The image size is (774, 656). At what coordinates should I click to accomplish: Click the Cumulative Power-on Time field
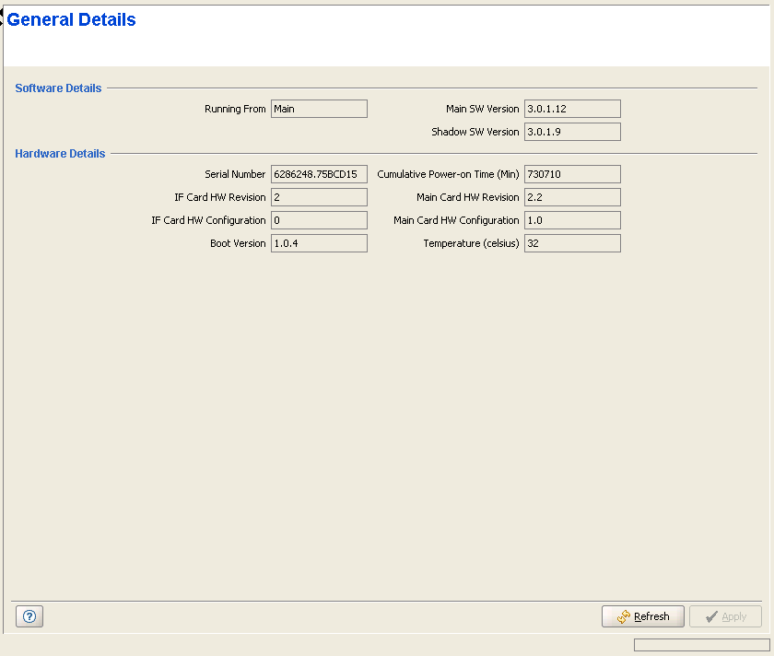(x=572, y=174)
